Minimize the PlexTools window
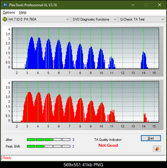Viewport: 167px width, 168px height. pyautogui.click(x=133, y=5)
